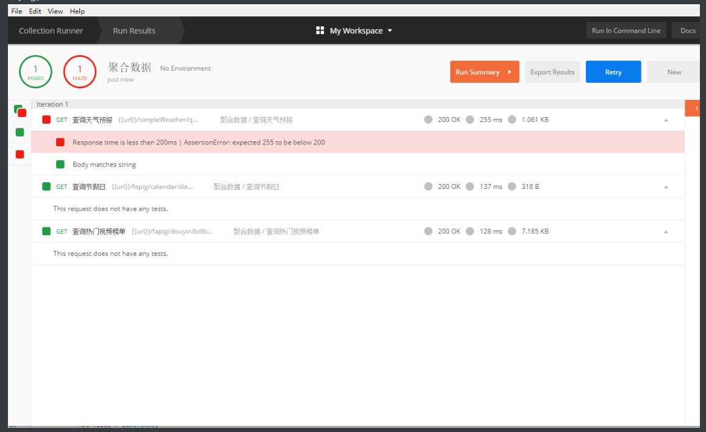Click the {{url}}/fapig/calendar URL text
This screenshot has width=706, height=432.
coord(152,186)
